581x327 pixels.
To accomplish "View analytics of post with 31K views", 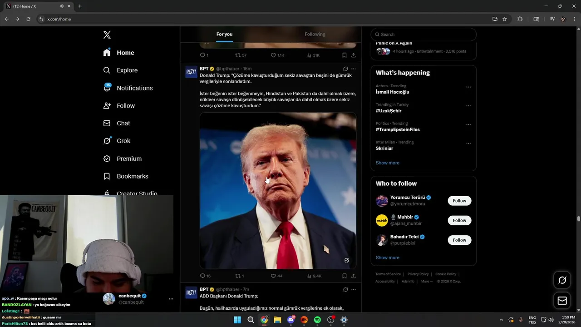I will tap(313, 55).
